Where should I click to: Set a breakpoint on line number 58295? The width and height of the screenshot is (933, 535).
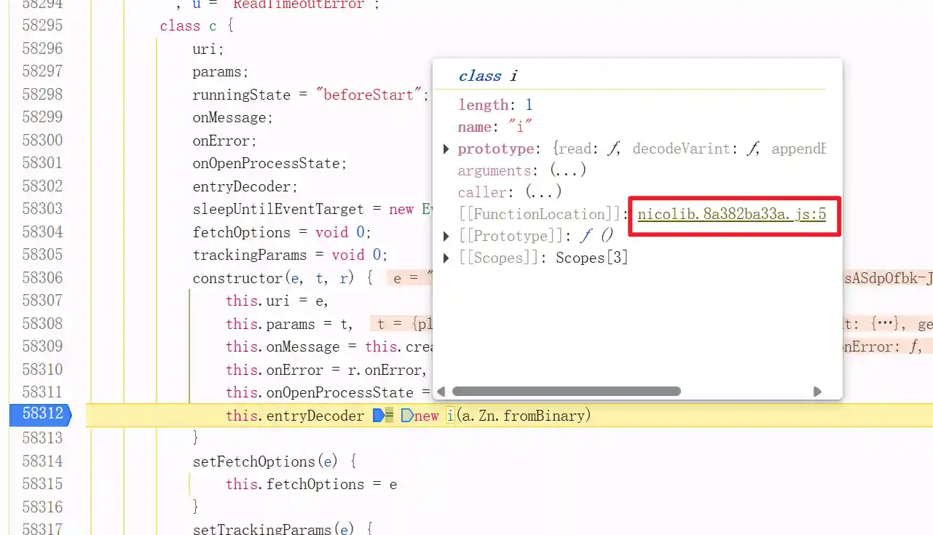tap(42, 25)
